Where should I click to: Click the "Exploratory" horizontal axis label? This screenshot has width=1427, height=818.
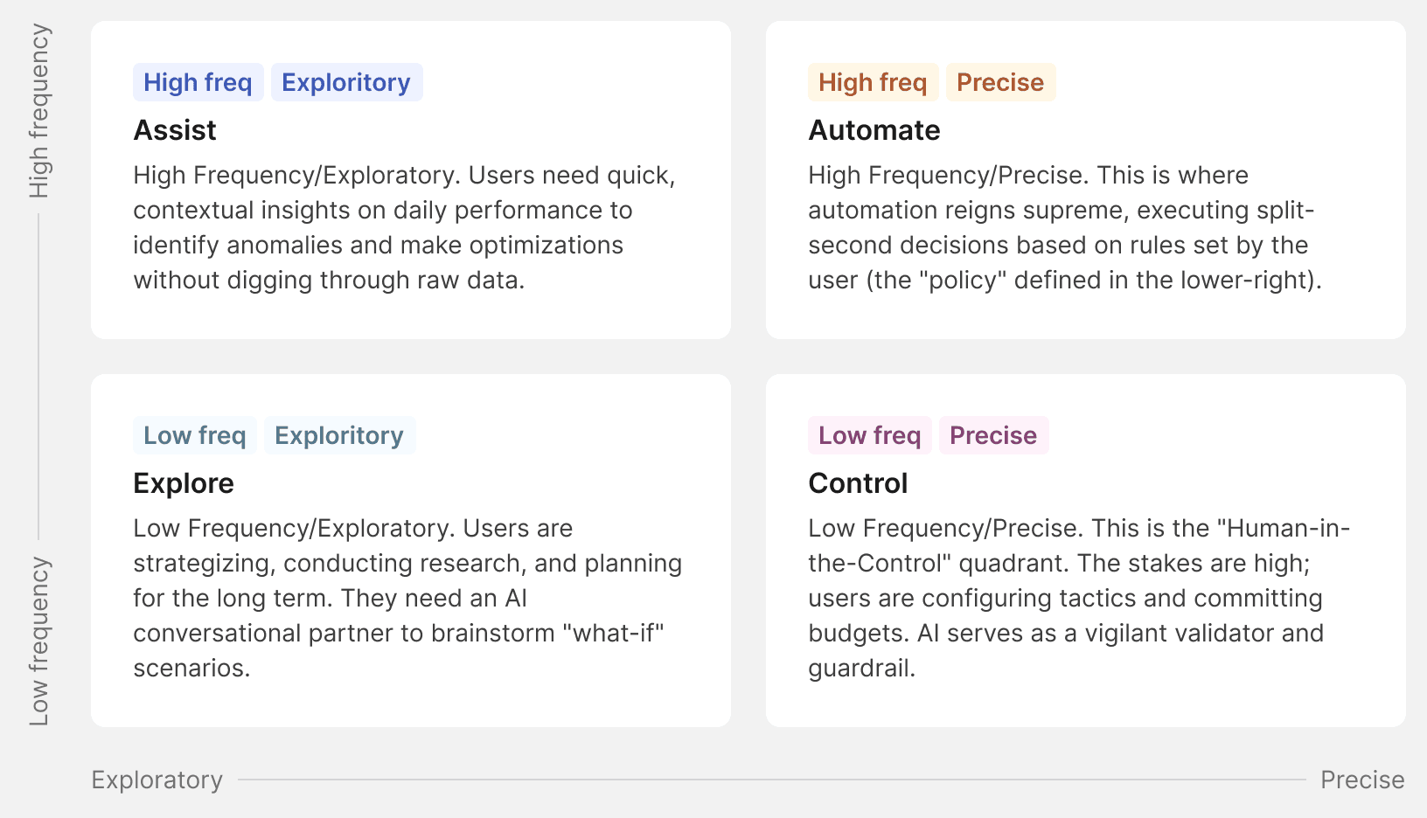(157, 780)
